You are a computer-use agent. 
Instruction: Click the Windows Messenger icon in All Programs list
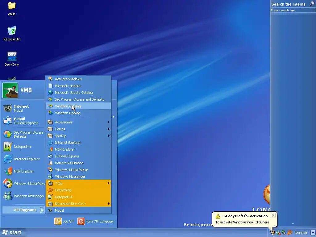pos(50,176)
